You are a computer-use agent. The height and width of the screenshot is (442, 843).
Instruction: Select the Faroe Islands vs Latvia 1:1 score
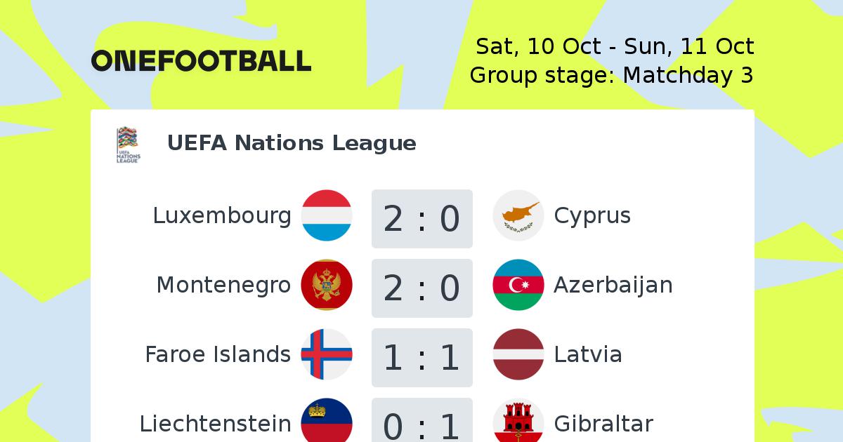(x=422, y=357)
